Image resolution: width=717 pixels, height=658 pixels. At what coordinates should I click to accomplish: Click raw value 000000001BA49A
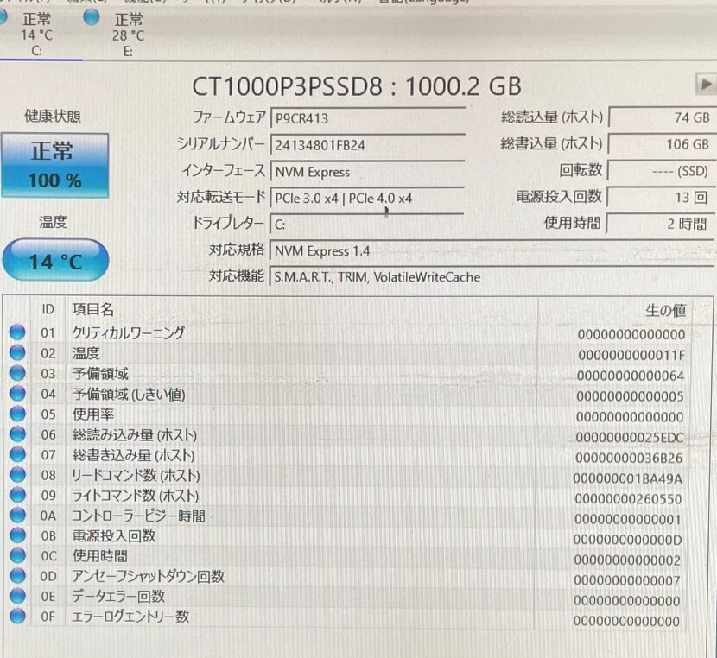[628, 478]
